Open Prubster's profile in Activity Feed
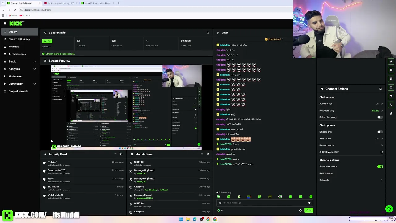 click(52, 162)
